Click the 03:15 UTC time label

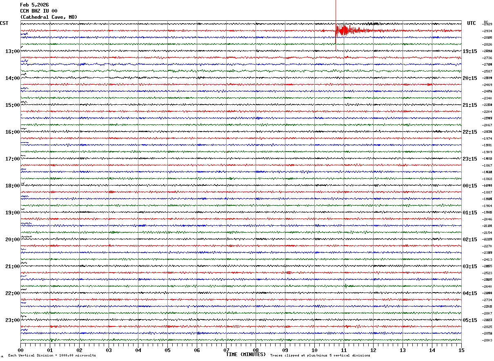point(470,266)
